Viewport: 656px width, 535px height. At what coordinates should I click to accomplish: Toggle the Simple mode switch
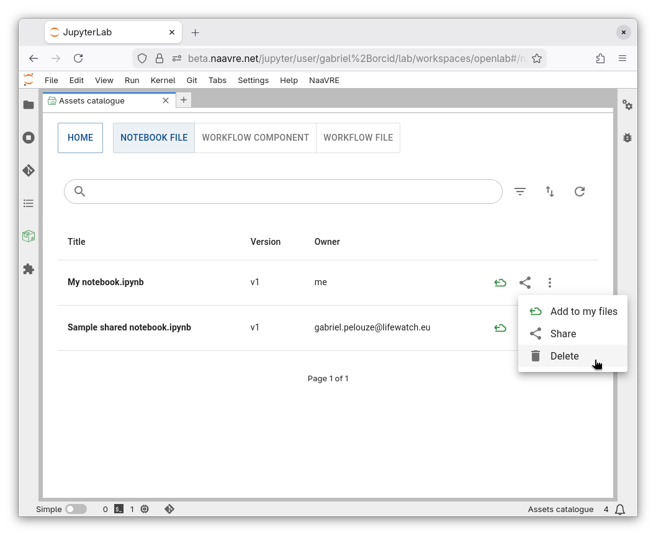76,509
